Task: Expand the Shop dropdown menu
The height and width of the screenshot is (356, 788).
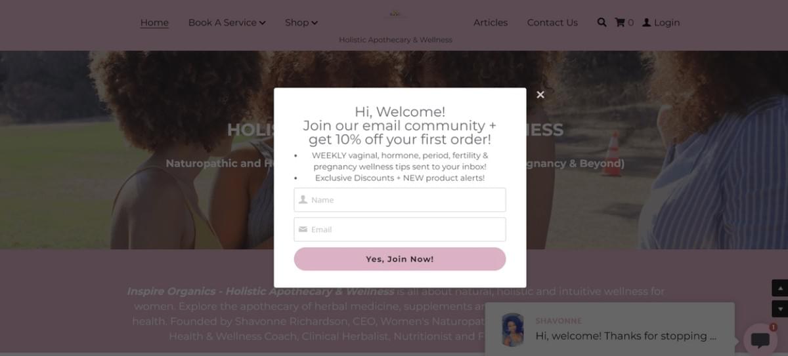Action: 301,22
